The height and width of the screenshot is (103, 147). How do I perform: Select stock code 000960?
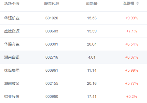point(52,97)
